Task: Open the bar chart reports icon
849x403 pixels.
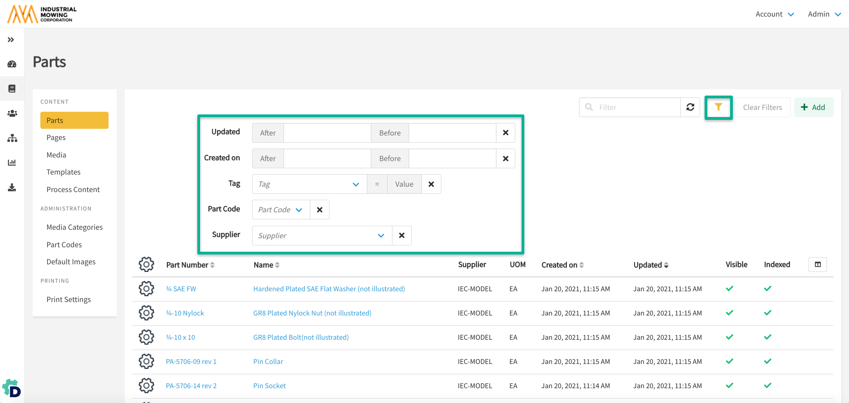Action: 12,162
